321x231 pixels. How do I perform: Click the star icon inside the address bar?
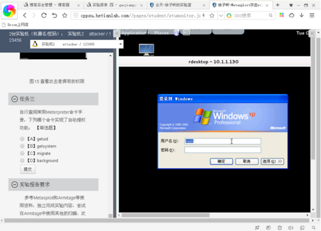pos(212,15)
